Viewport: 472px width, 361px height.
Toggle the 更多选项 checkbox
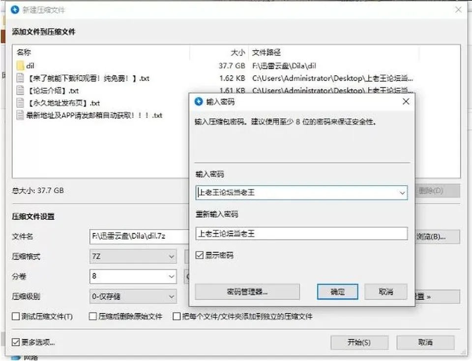(x=16, y=342)
